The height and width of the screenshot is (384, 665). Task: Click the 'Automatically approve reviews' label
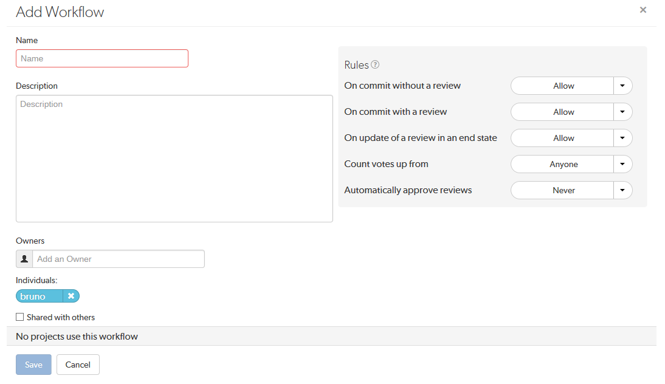(x=408, y=190)
